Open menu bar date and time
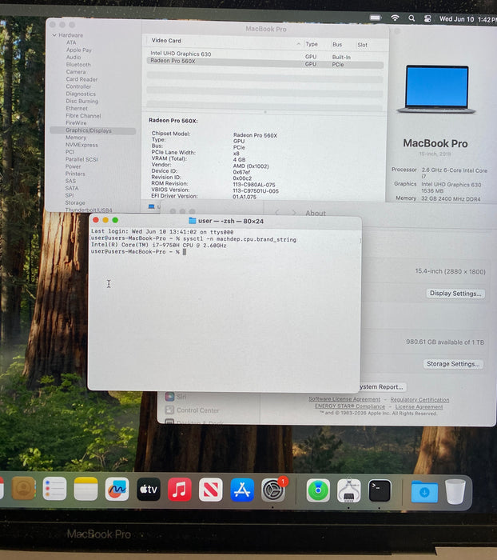Viewport: 497px width, 560px height. 467,19
